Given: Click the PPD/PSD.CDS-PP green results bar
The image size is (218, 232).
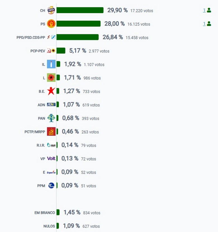Looking at the screenshot, I should [78, 37].
